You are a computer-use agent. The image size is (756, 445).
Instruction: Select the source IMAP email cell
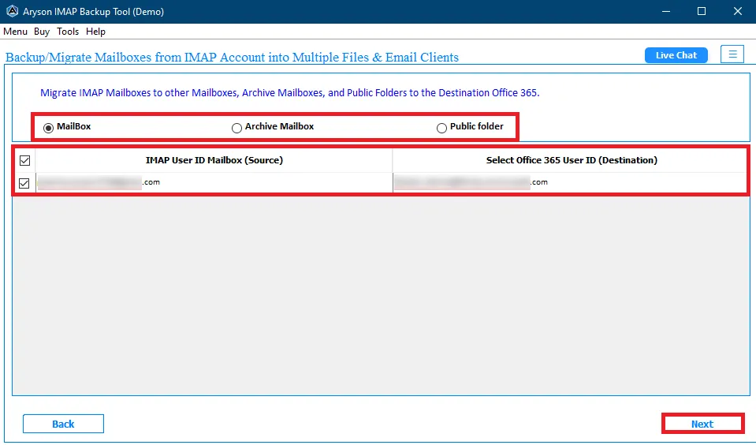[x=214, y=182]
